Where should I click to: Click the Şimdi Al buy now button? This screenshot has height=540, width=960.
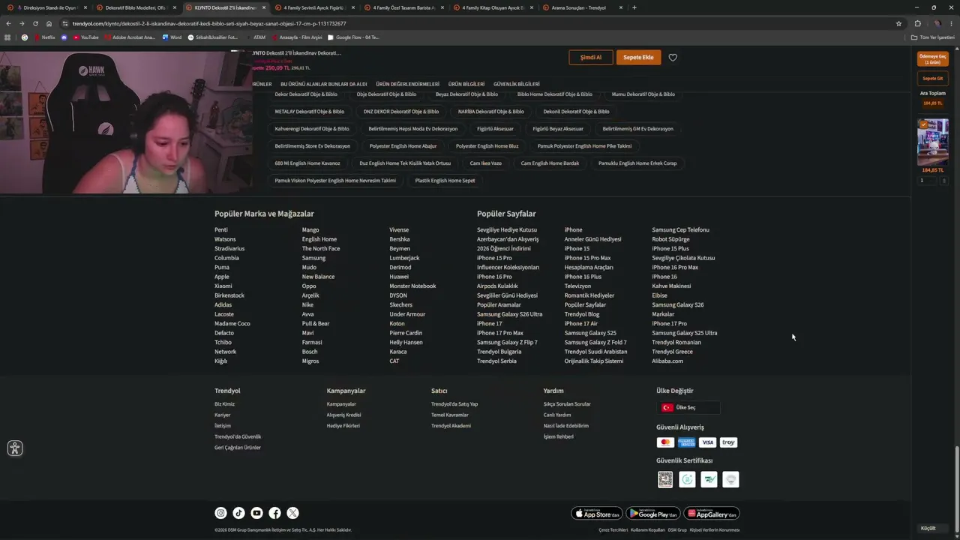pos(591,57)
